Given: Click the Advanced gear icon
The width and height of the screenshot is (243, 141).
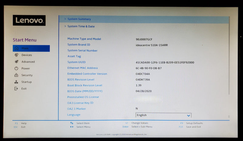Looking at the screenshot, I should [x=16, y=62].
